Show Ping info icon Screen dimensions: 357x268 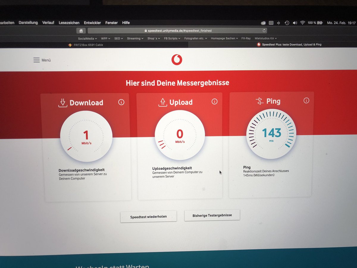[306, 101]
